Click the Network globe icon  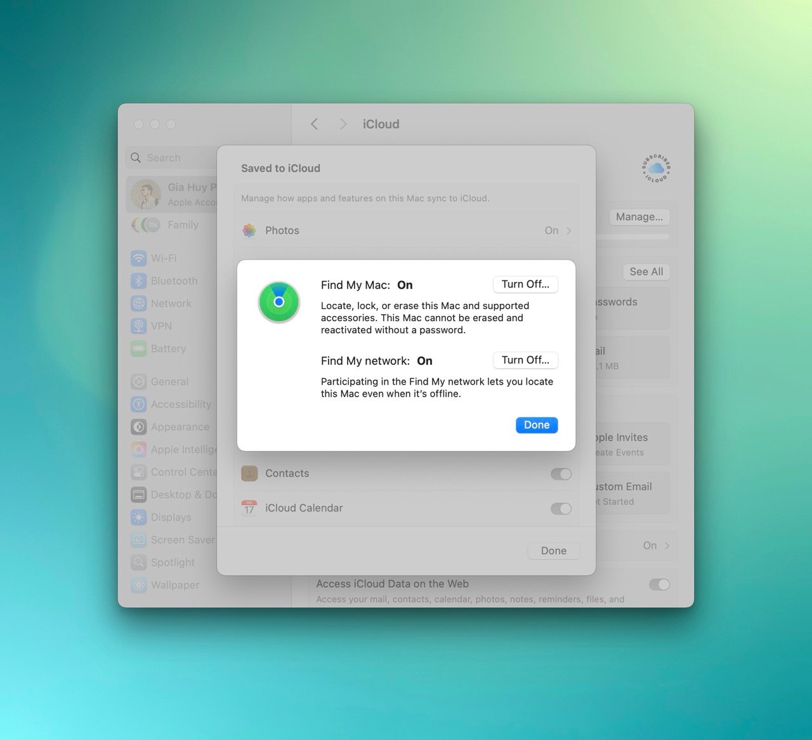138,303
